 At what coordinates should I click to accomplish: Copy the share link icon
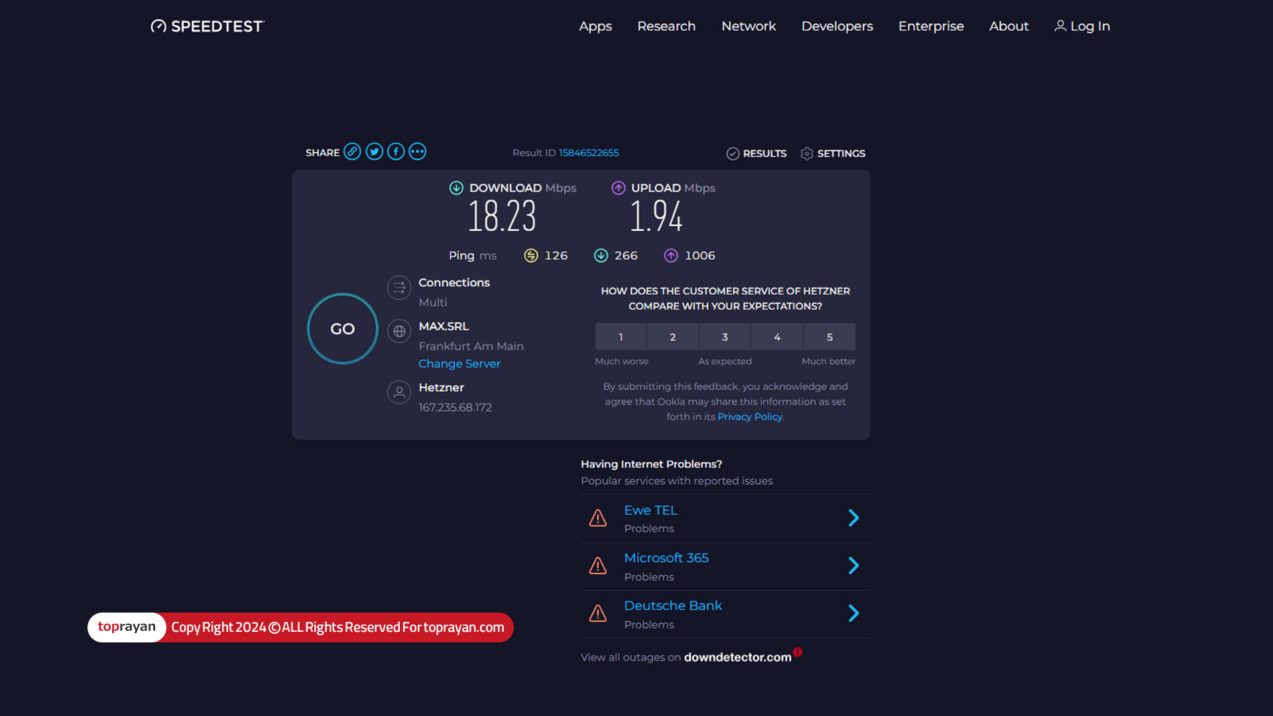tap(353, 152)
